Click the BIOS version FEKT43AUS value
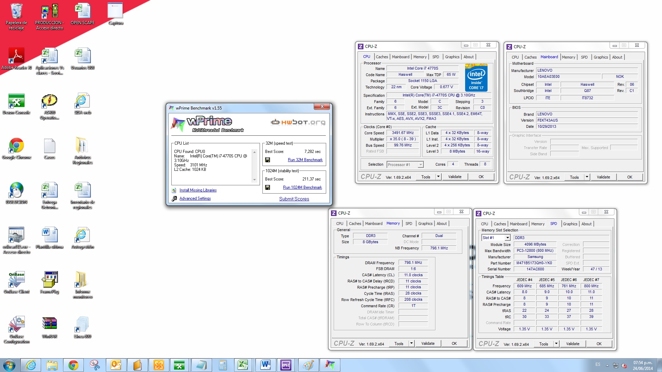 click(x=587, y=120)
